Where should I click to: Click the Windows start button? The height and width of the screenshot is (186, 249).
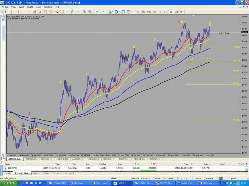click(x=9, y=183)
